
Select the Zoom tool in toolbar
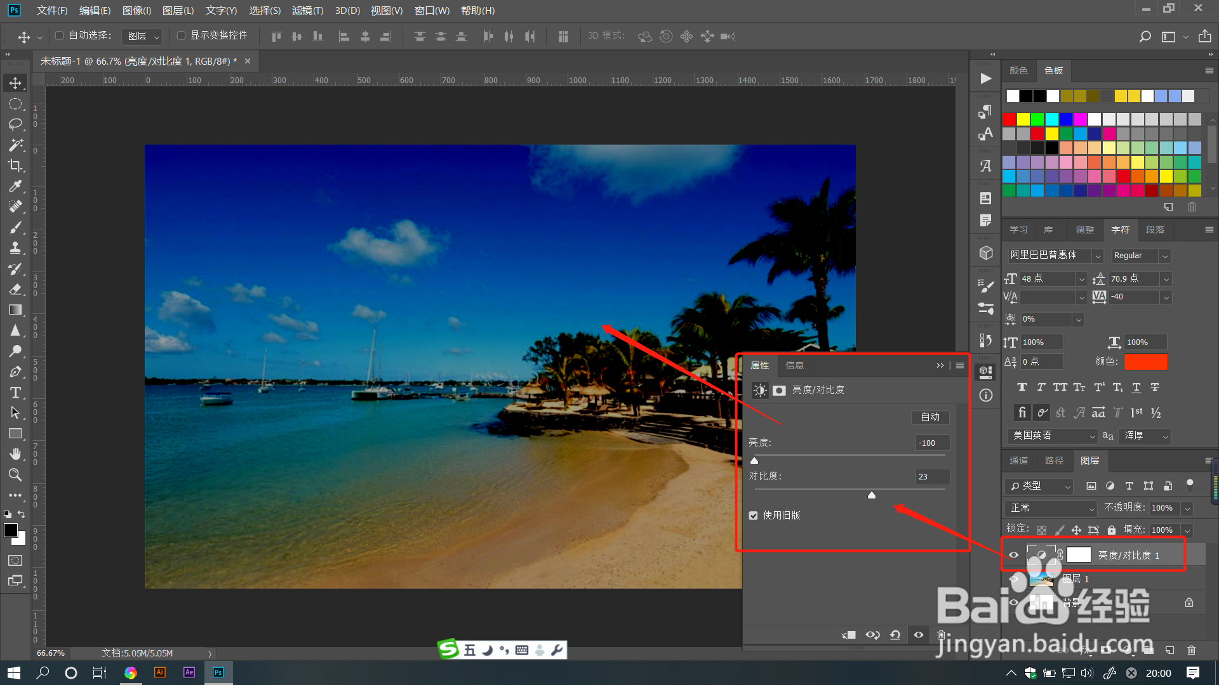tap(15, 474)
